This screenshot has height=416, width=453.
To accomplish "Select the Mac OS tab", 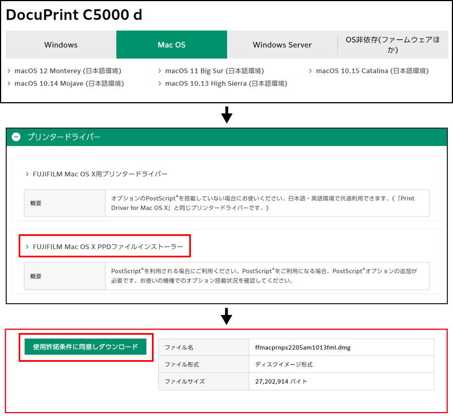I will (172, 45).
